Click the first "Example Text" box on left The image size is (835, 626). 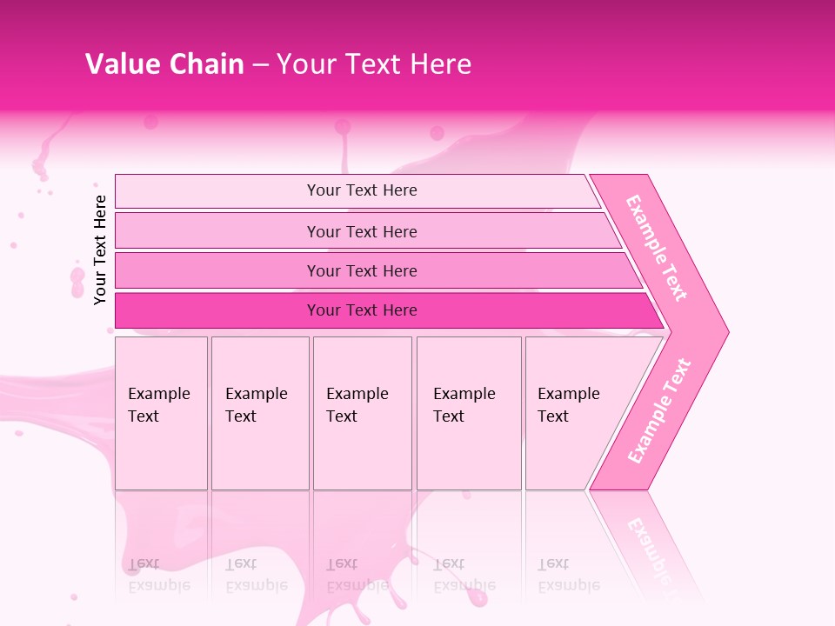point(161,413)
